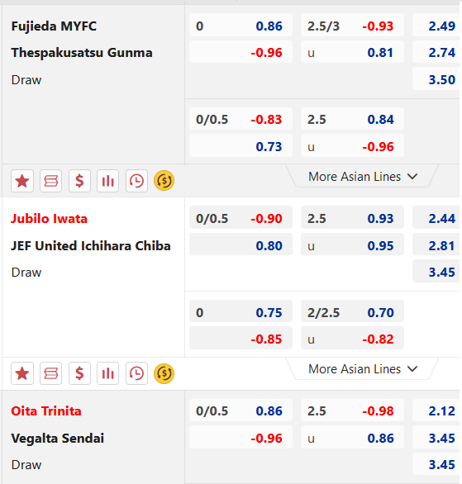
Task: Click dollar sign icon under Fujieda match
Action: [79, 181]
